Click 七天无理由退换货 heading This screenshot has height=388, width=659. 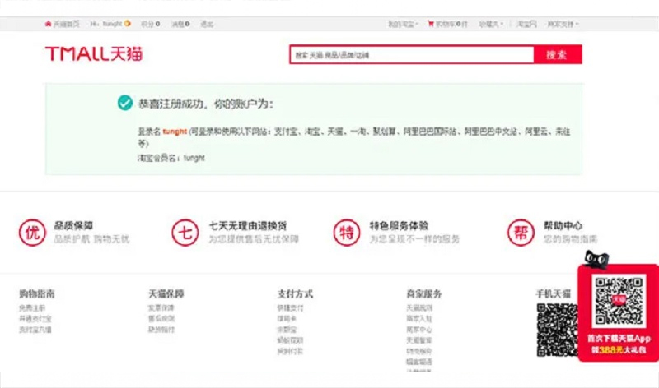point(248,226)
